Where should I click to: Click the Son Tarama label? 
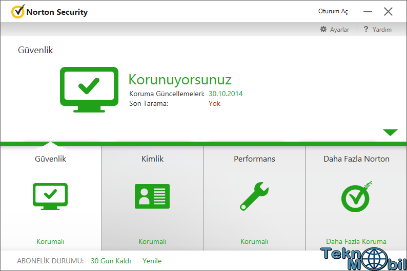pos(149,103)
